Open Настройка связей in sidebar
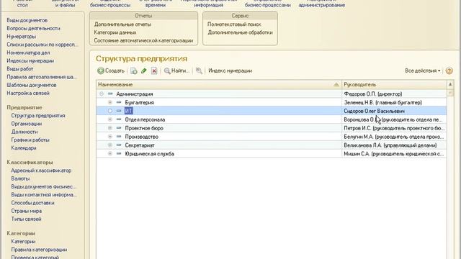Viewport: 461px width, 259px height. tap(28, 93)
